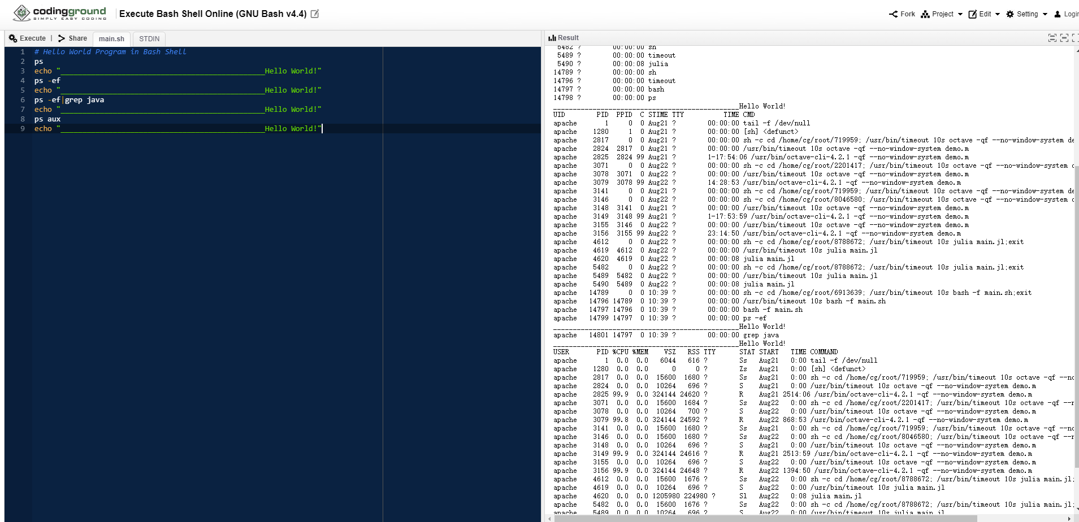
Task: Click the bar-chart icon beside Result
Action: pos(552,38)
